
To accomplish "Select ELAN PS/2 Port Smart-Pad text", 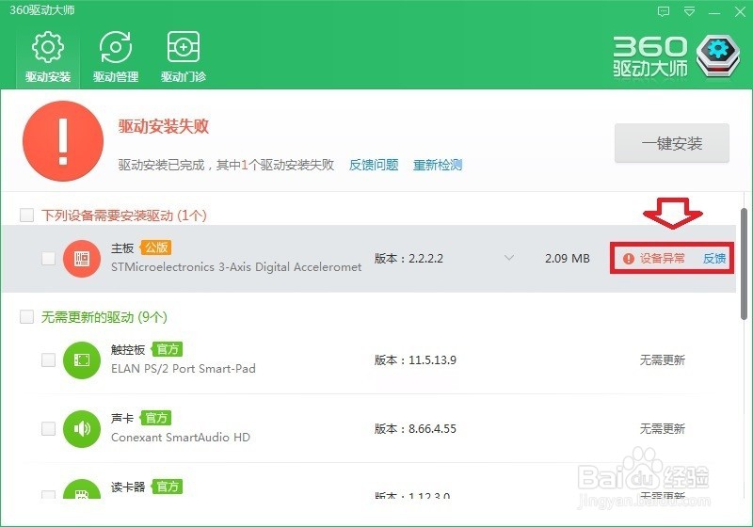I will coord(184,369).
